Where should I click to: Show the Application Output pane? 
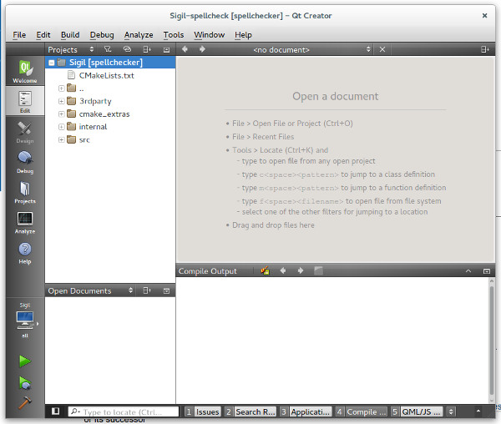coord(306,411)
